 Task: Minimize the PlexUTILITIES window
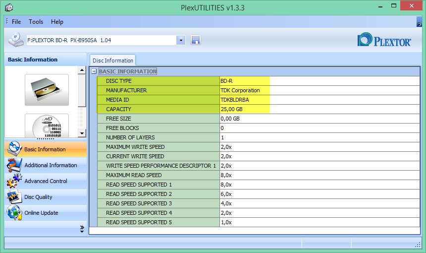[x=380, y=6]
